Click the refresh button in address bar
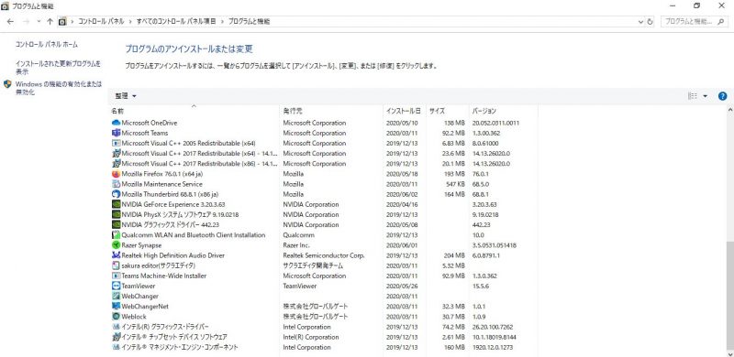The width and height of the screenshot is (734, 357). 650,21
